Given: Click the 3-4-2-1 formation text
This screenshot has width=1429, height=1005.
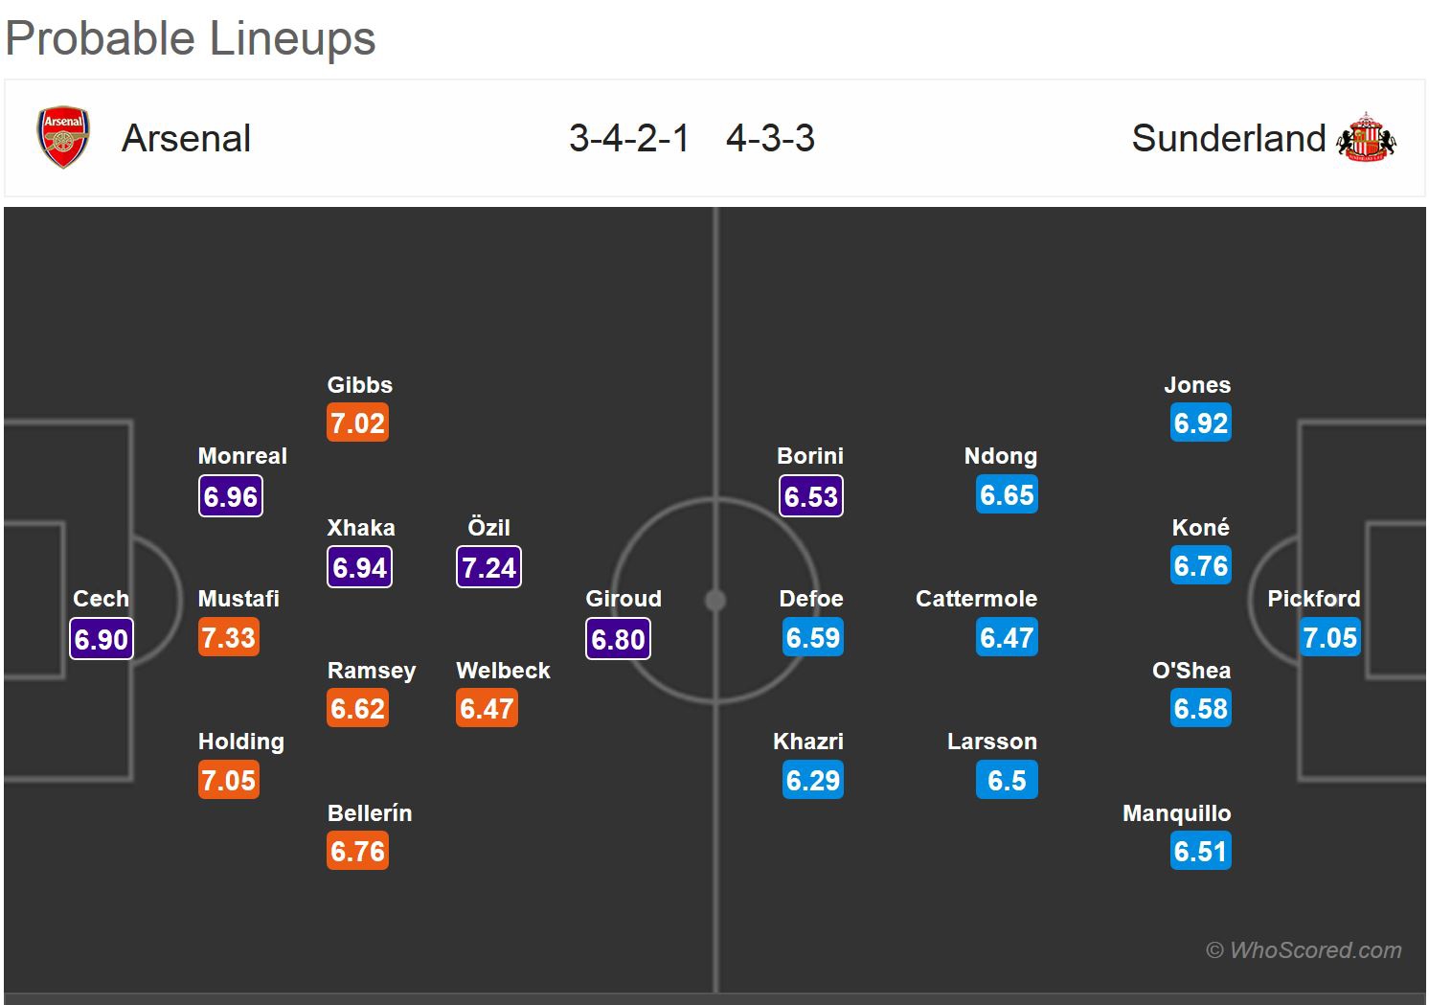Looking at the screenshot, I should tap(628, 138).
